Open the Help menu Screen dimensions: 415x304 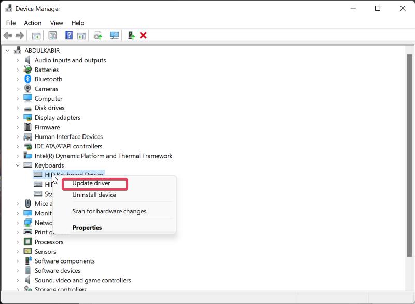(78, 23)
